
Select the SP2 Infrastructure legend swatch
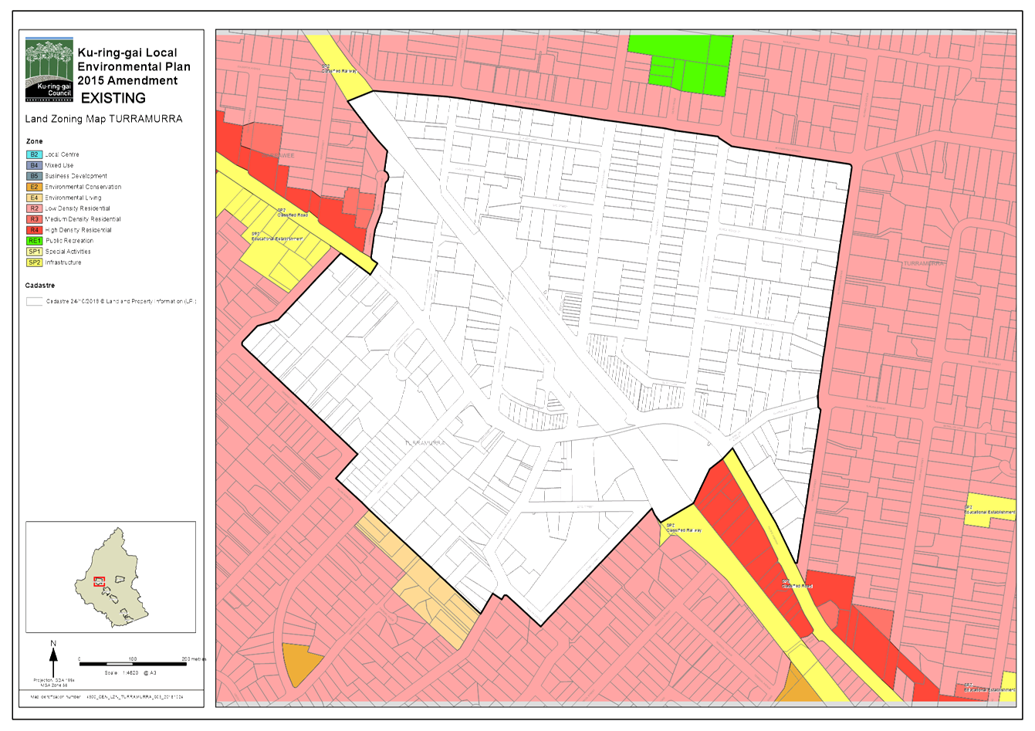click(34, 262)
